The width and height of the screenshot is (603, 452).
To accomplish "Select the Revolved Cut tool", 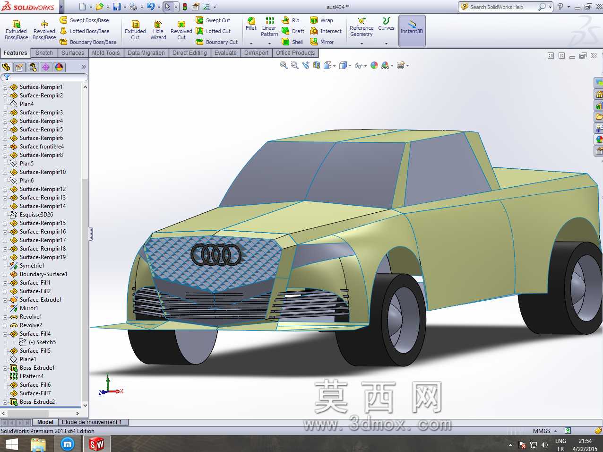I will coord(181,30).
